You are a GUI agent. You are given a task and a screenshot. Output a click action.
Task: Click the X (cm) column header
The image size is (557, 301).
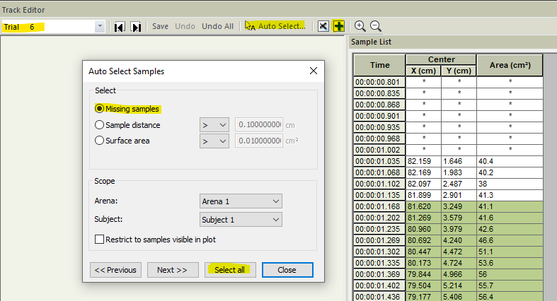(x=423, y=71)
